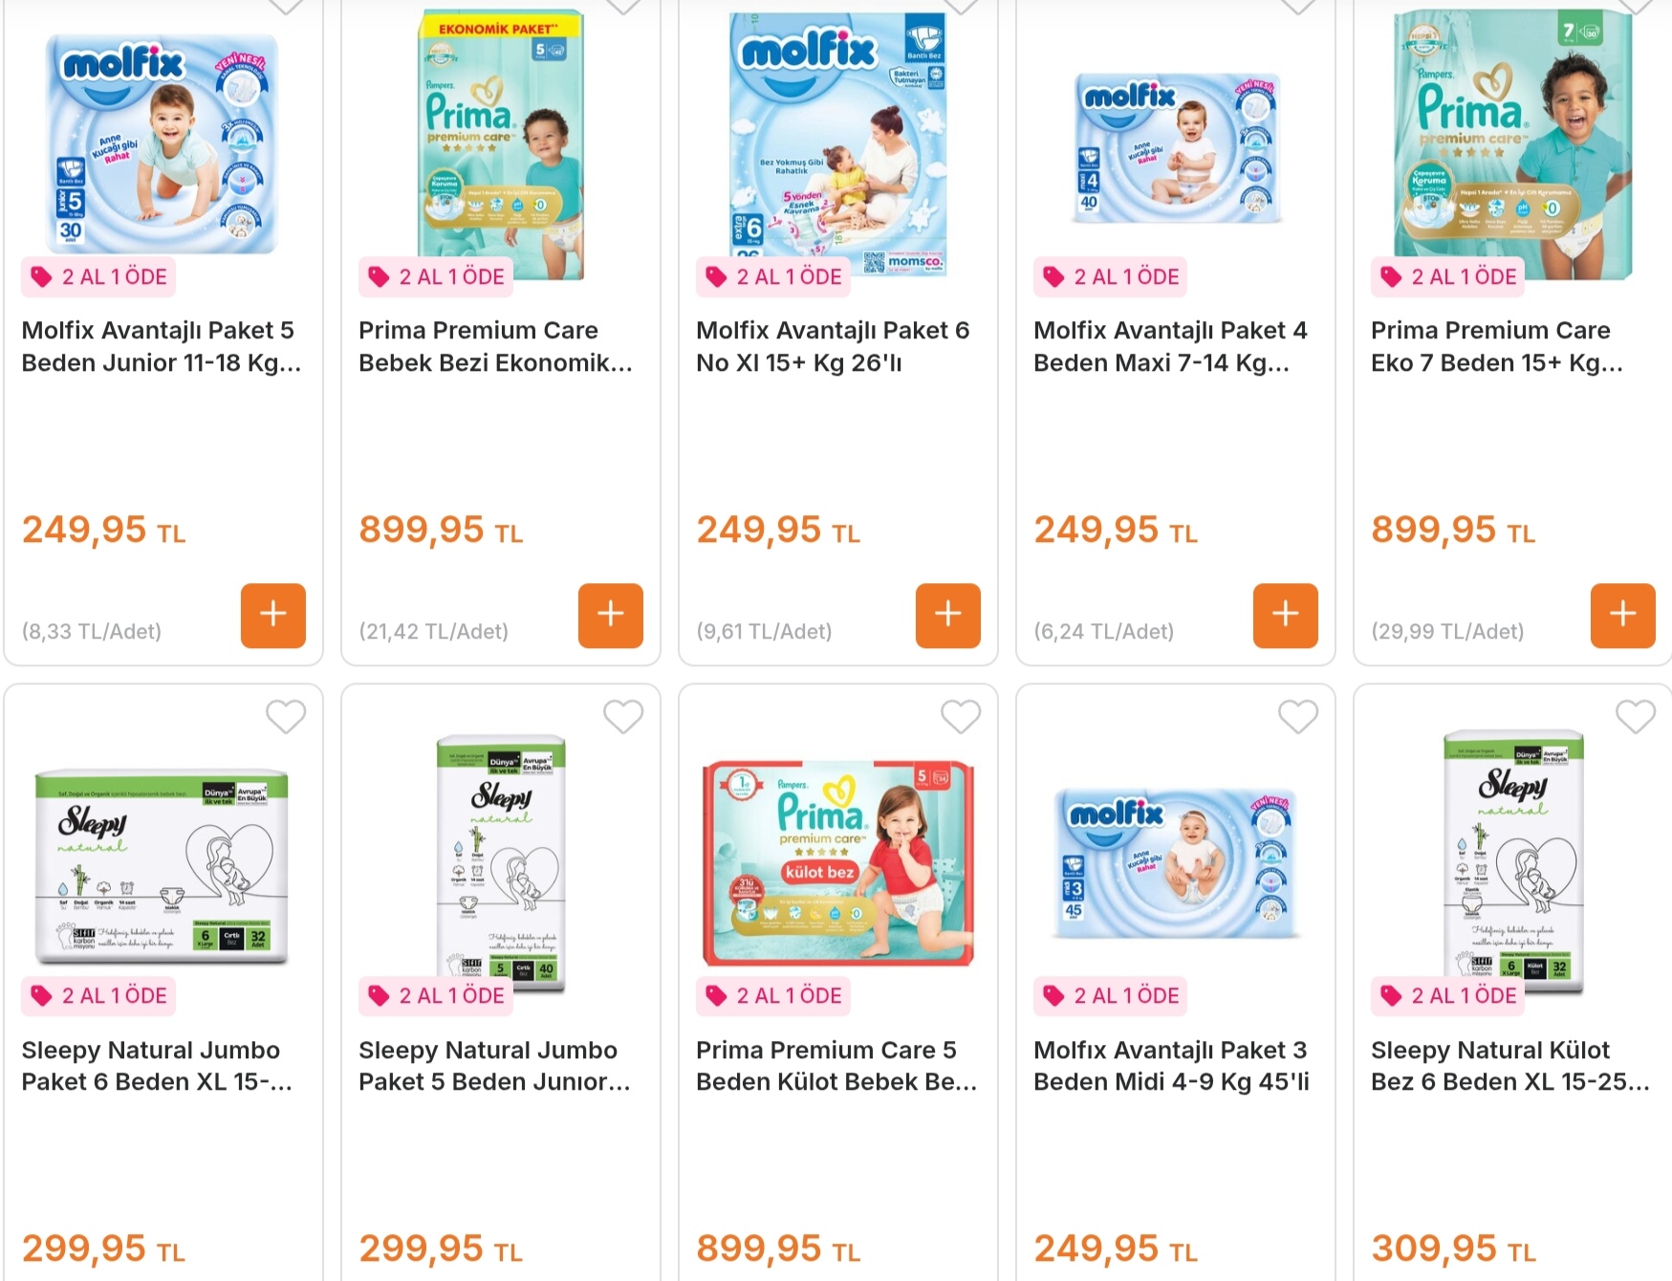
Task: View Prima külot bez red pack image
Action: click(x=838, y=863)
